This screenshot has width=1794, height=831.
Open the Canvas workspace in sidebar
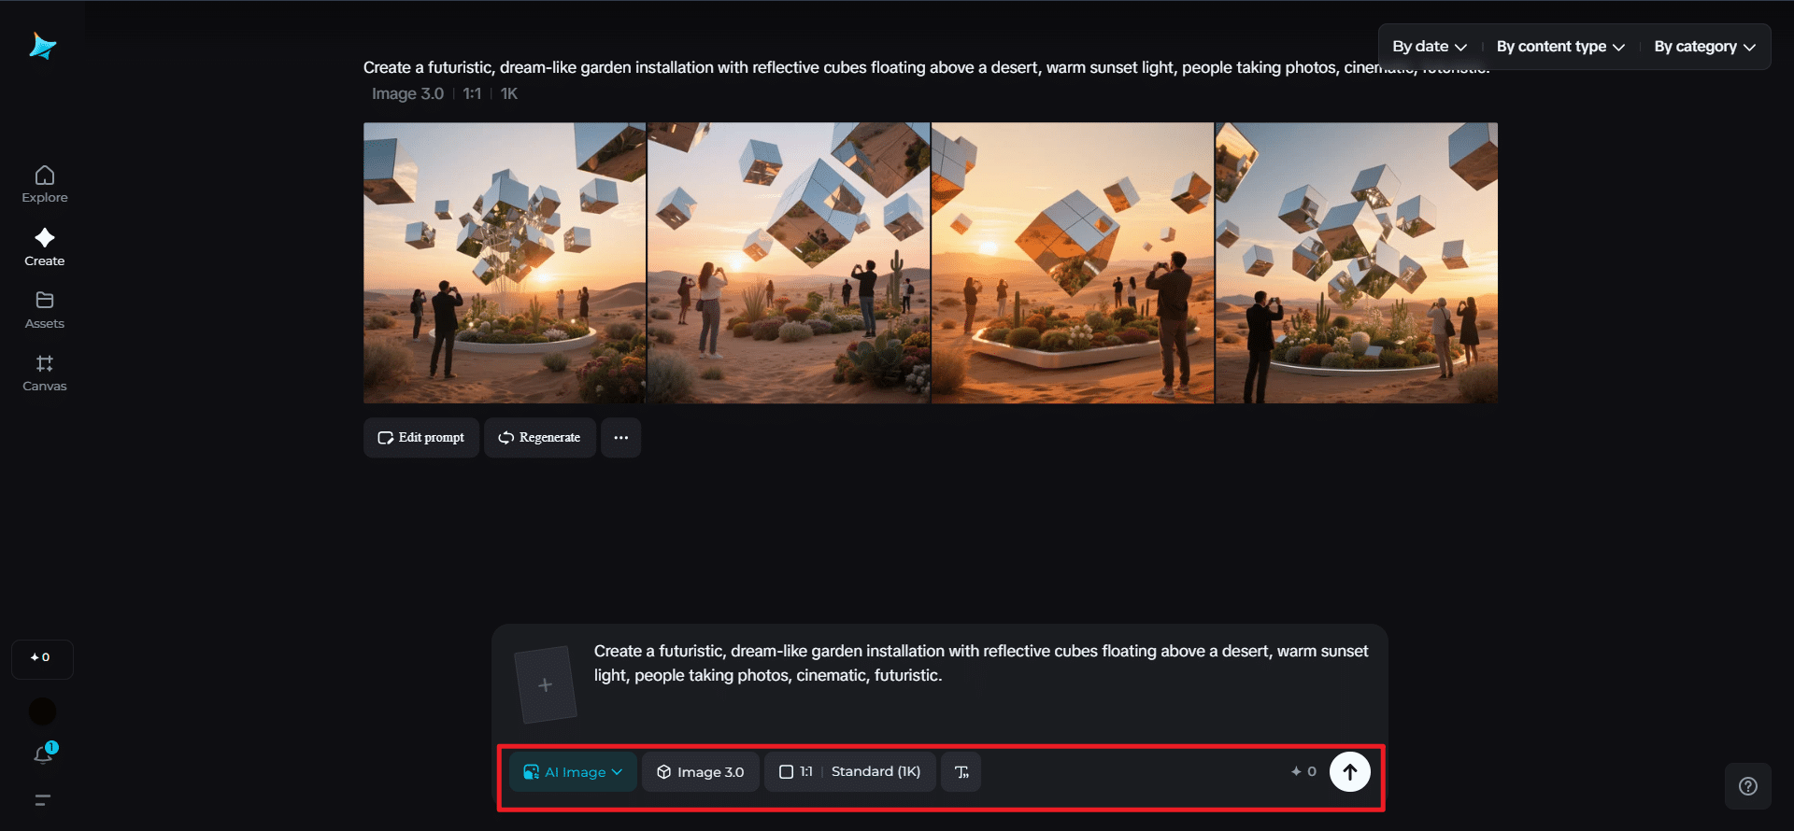pos(45,373)
